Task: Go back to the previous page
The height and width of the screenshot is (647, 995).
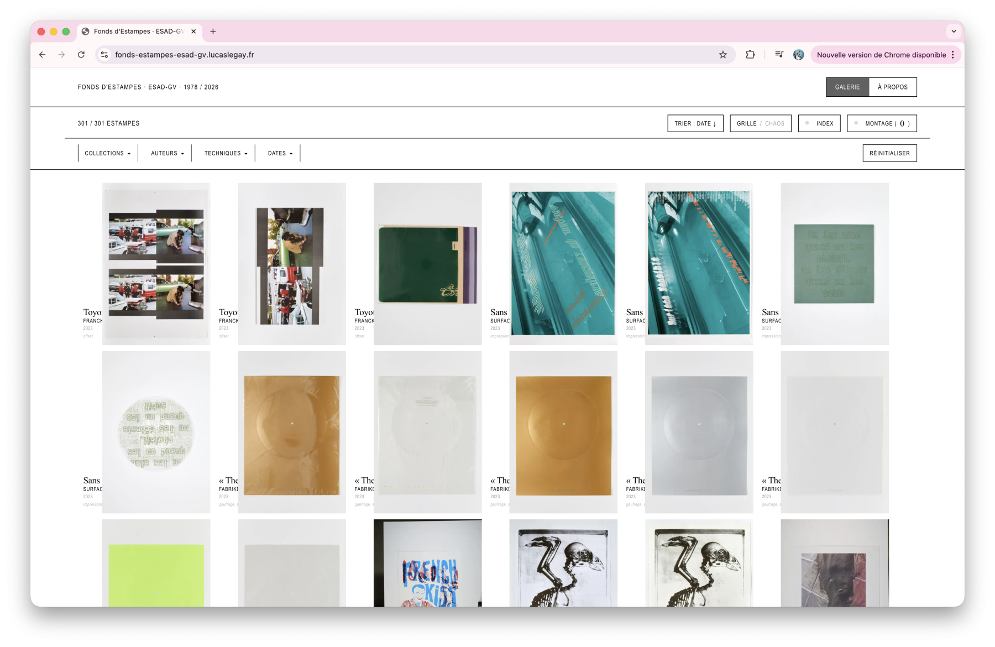Action: coord(43,55)
